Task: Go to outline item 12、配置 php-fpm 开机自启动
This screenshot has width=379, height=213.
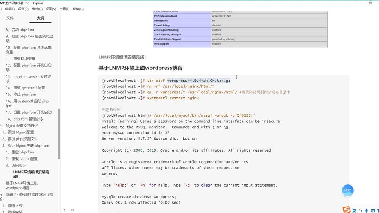Action: point(29,67)
